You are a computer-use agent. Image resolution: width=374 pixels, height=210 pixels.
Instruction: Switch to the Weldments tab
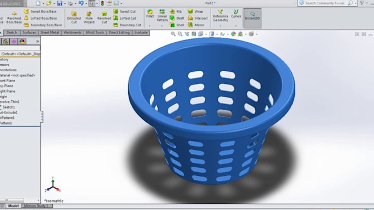pos(73,32)
